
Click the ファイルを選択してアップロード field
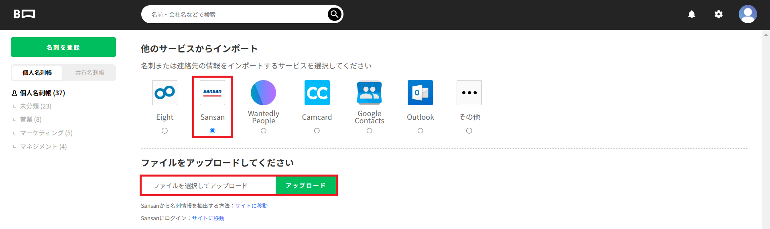pos(209,186)
